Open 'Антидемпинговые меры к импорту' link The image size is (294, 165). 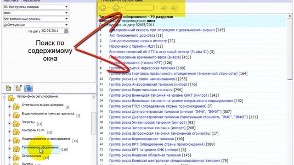tap(138, 41)
